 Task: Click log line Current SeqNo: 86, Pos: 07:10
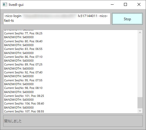[x=23, y=57]
